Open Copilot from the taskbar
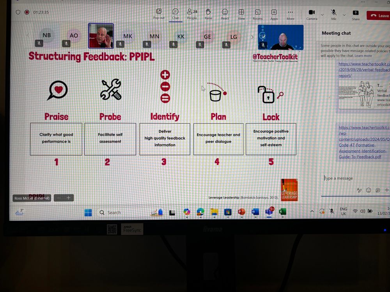 tap(186, 212)
